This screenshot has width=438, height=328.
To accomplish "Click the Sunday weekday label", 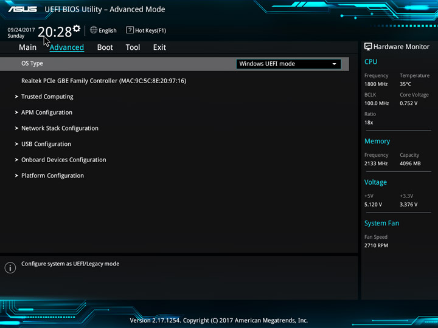I will [x=16, y=36].
